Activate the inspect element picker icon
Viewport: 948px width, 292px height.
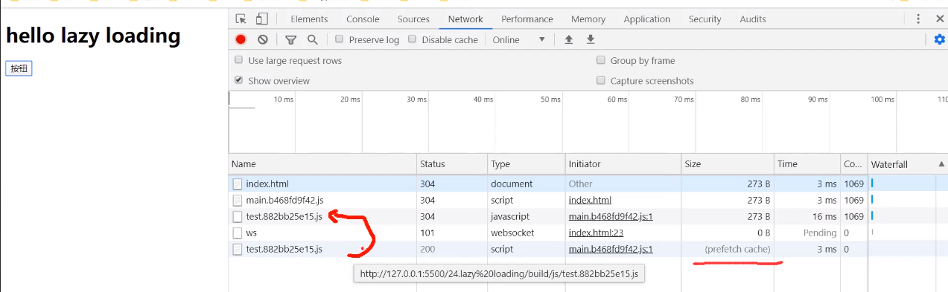coord(241,19)
